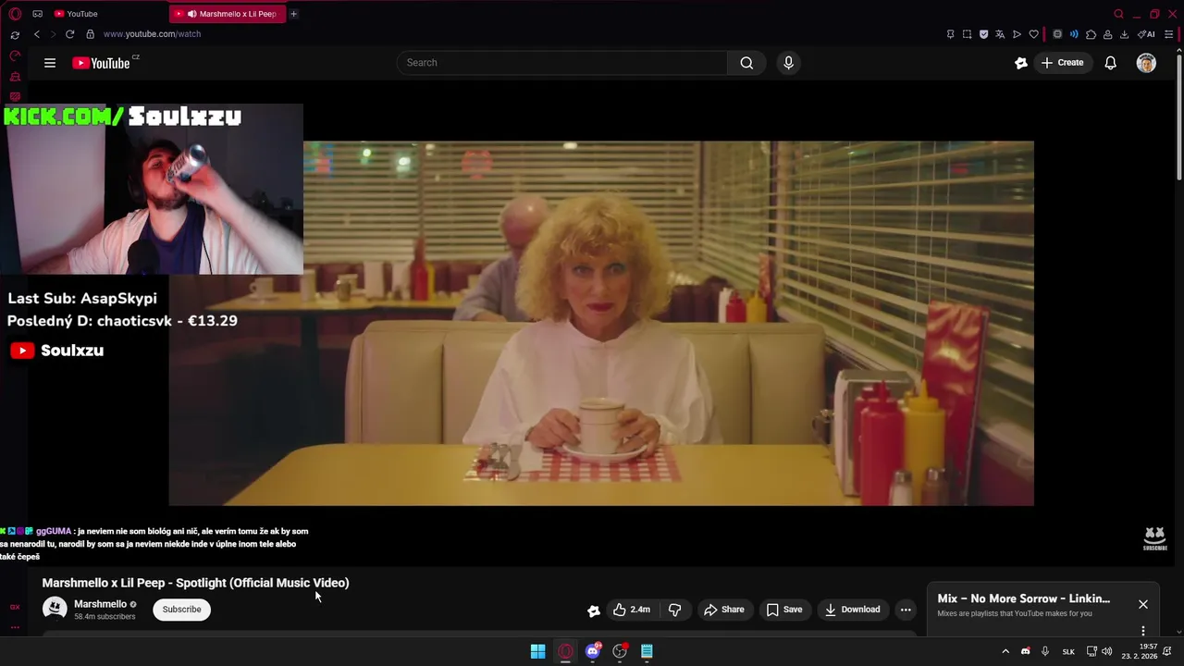
Task: Open taskbar clock and calendar
Action: [1140, 651]
